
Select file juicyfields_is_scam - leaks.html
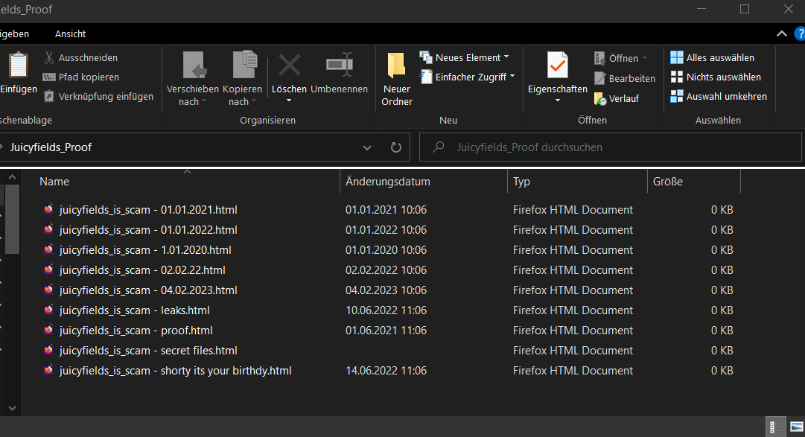coord(135,310)
